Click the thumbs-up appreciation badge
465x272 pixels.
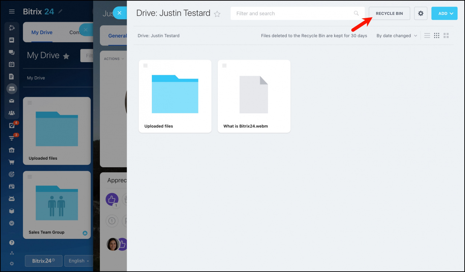point(112,199)
